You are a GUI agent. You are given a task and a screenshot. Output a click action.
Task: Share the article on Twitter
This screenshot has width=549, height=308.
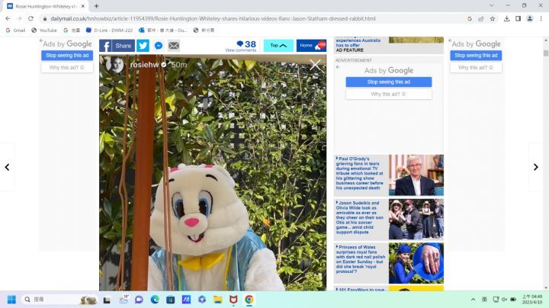coord(143,46)
